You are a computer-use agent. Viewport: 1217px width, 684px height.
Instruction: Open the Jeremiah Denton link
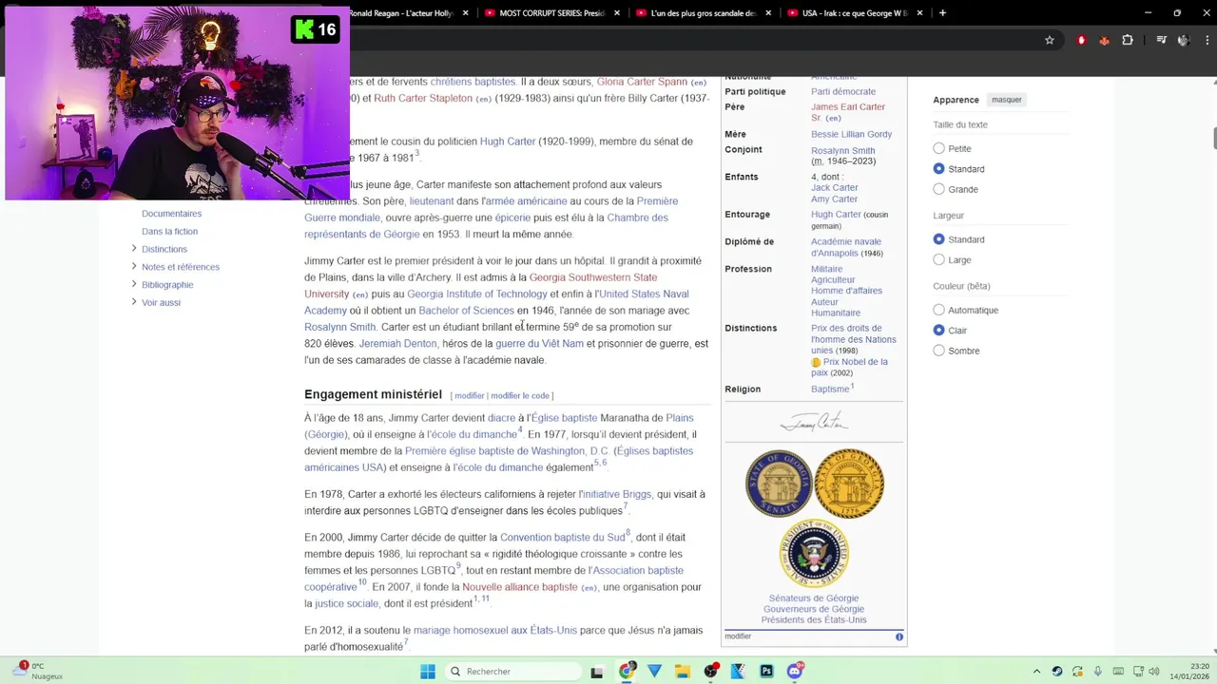(398, 344)
